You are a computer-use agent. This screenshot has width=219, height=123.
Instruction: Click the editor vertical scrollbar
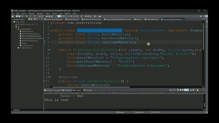[203, 36]
